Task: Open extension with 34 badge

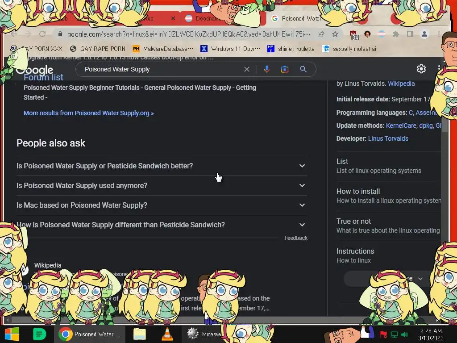Action: tap(354, 35)
